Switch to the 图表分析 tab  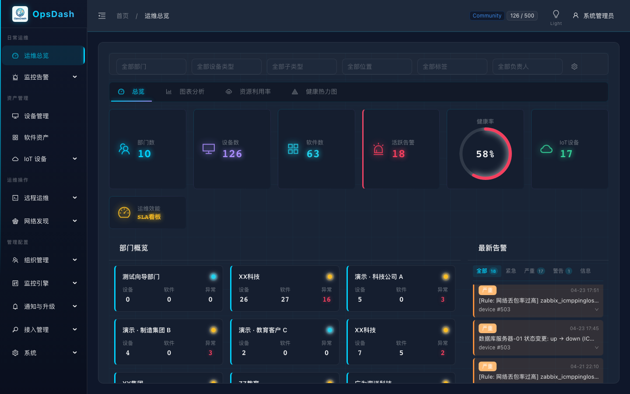coord(185,91)
